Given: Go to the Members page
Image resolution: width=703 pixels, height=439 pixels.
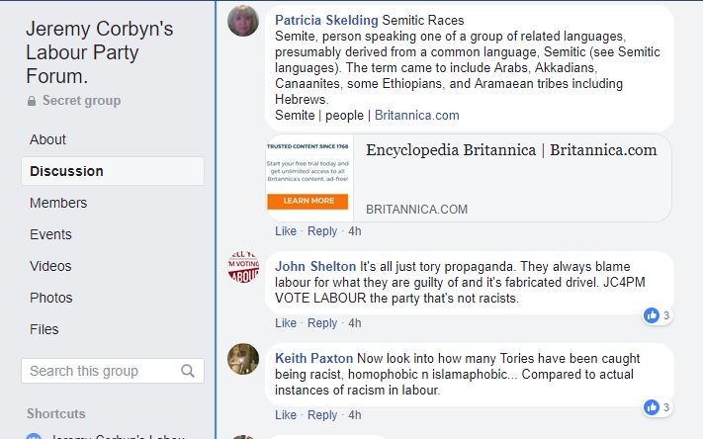Looking at the screenshot, I should pos(58,203).
